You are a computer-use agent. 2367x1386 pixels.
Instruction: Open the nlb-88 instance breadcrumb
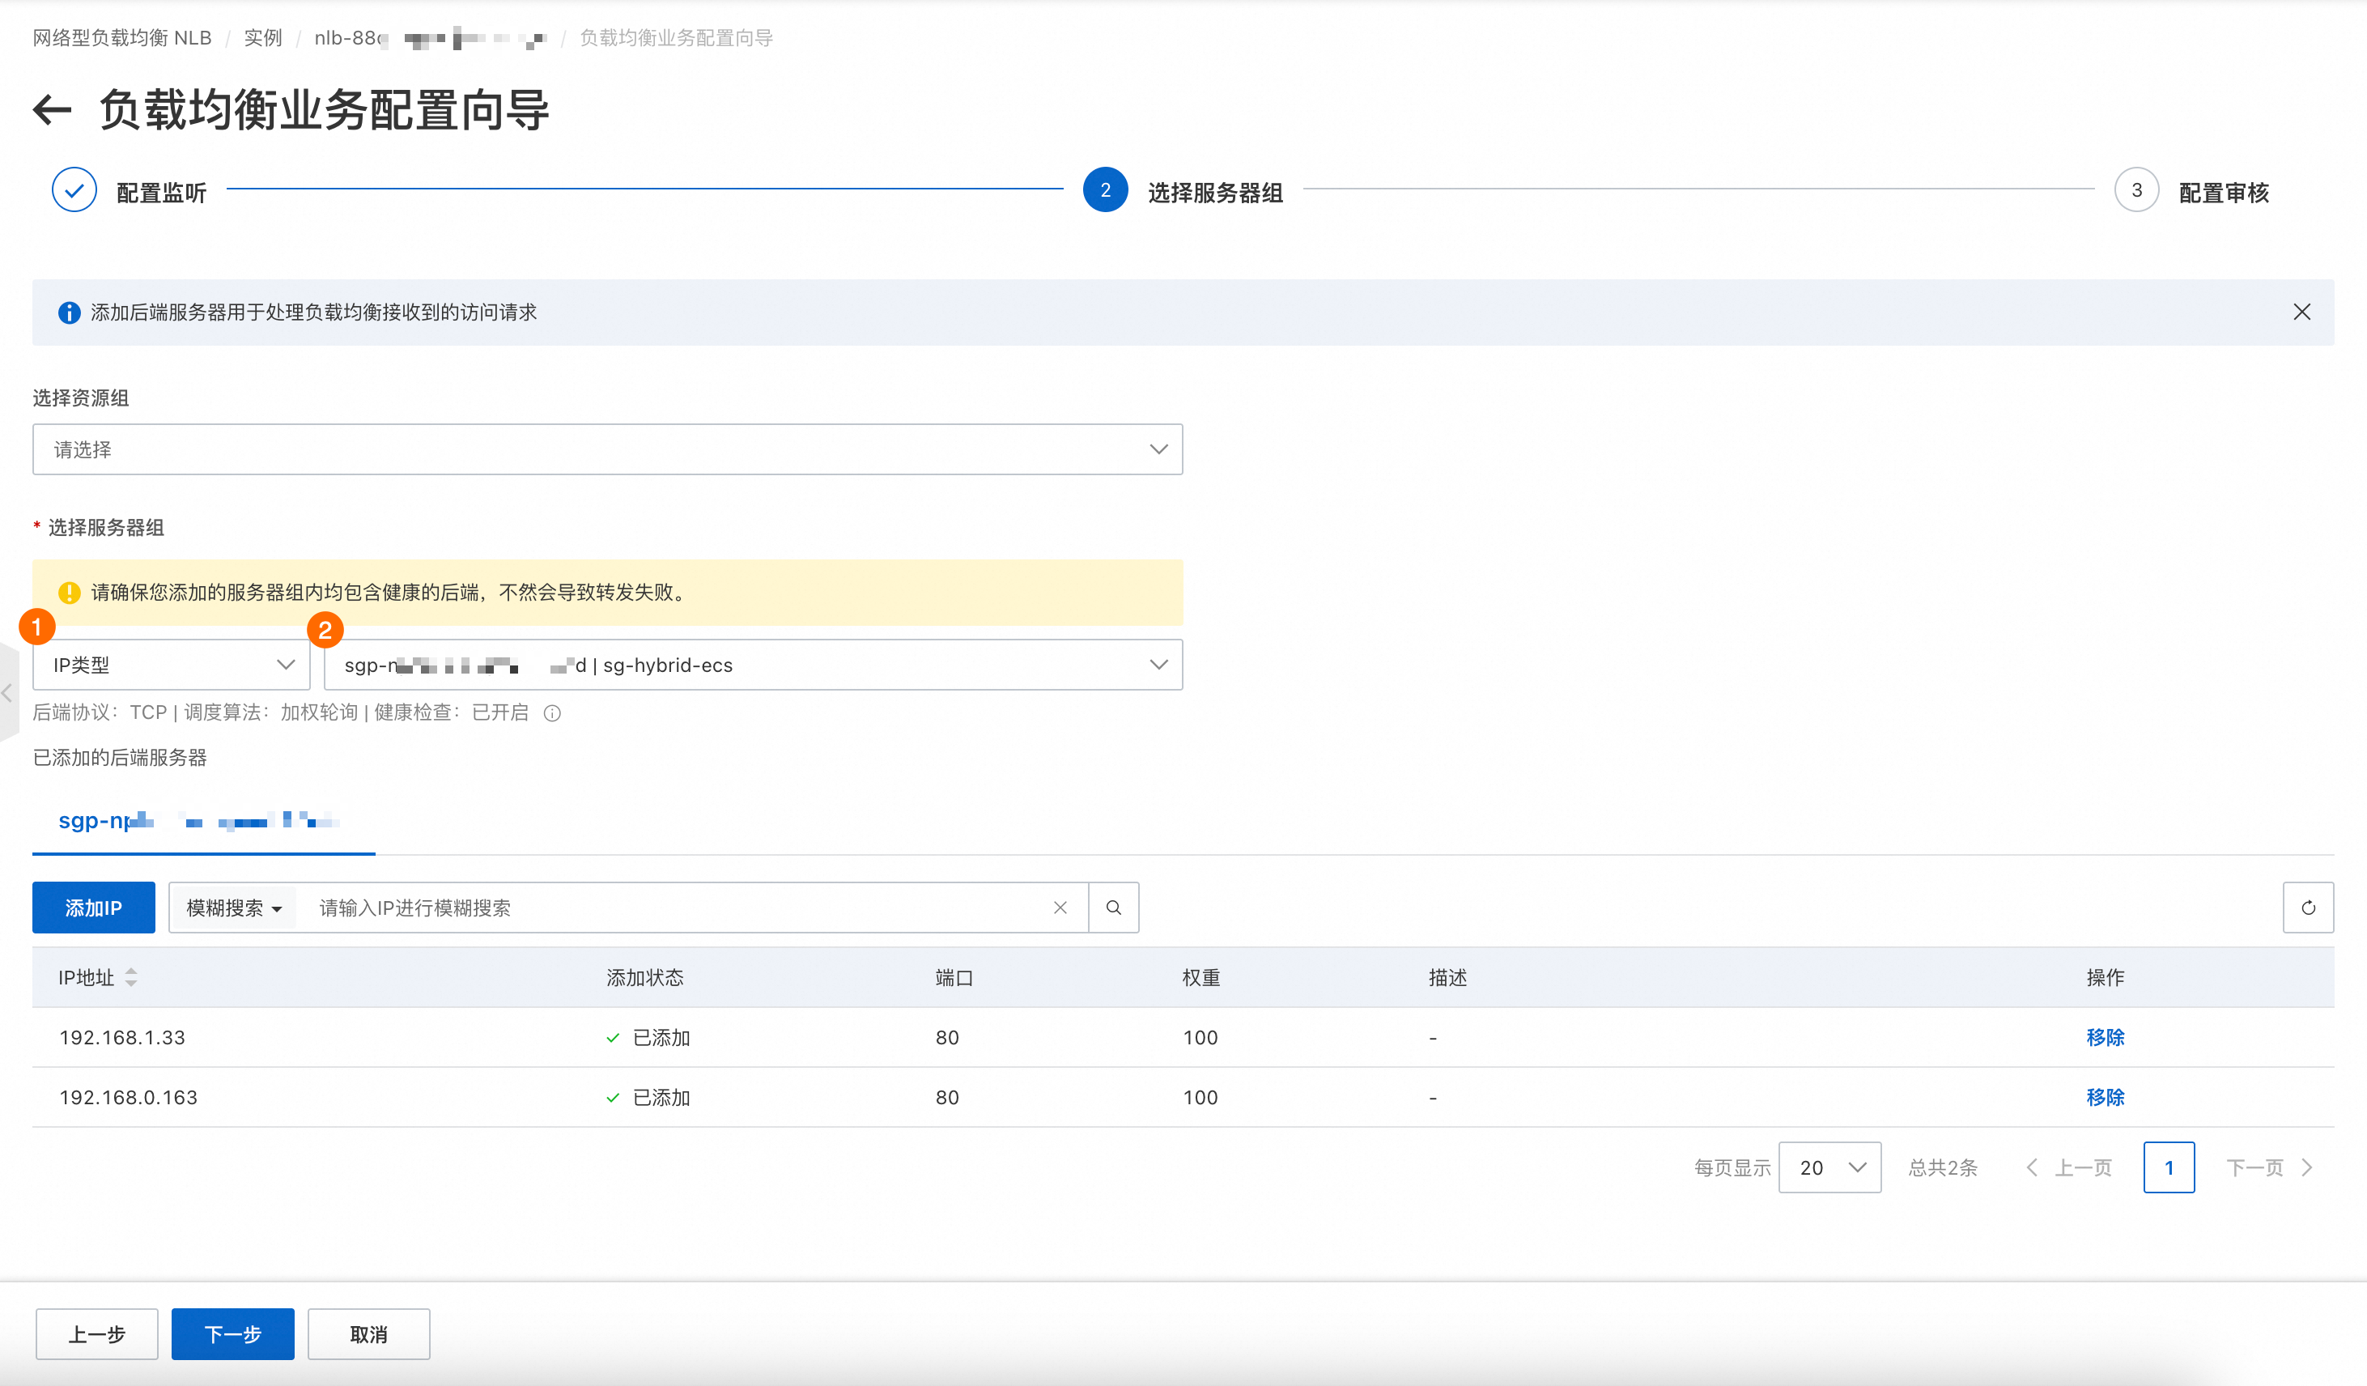(x=430, y=39)
